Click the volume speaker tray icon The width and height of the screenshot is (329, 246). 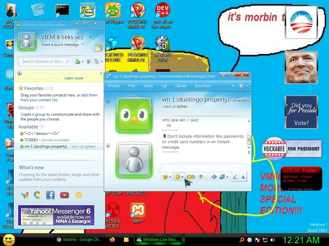click(x=273, y=240)
